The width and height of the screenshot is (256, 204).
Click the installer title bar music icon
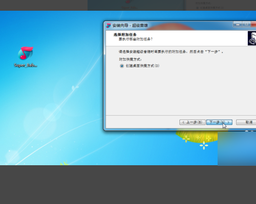click(x=109, y=25)
